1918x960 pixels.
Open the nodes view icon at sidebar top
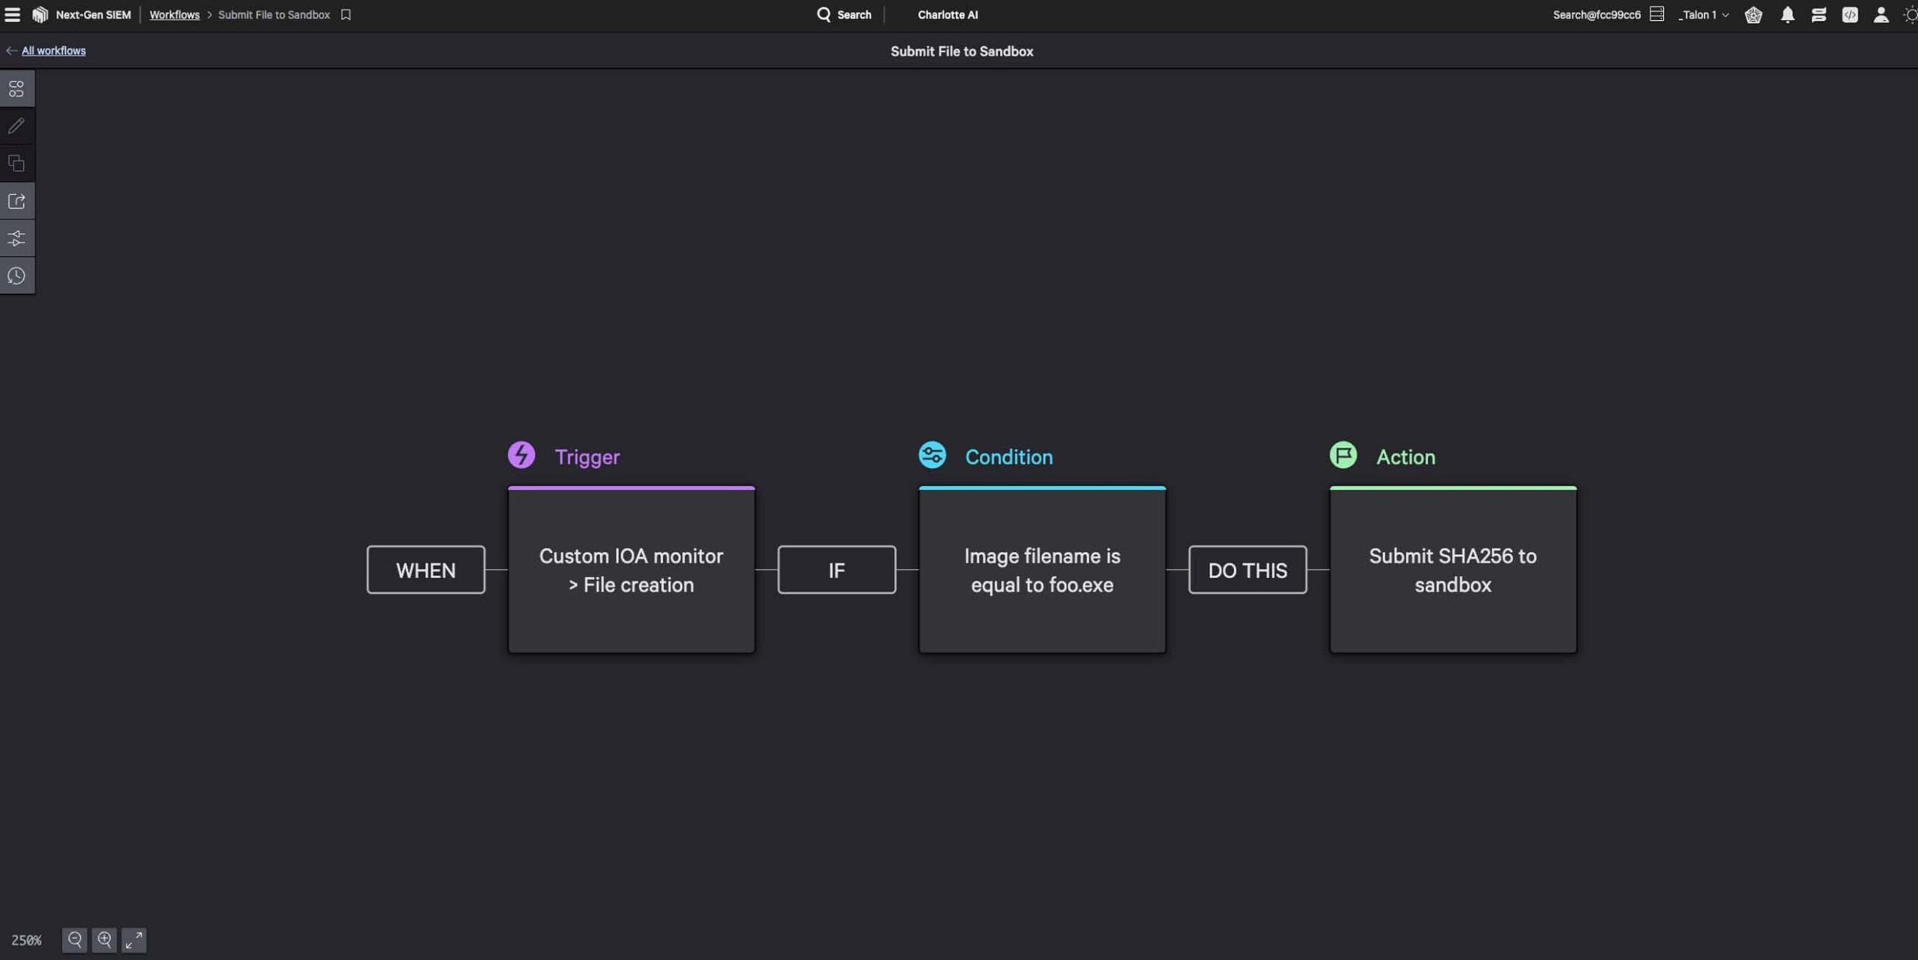[x=16, y=88]
